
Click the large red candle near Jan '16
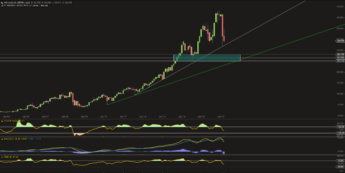(x=223, y=25)
